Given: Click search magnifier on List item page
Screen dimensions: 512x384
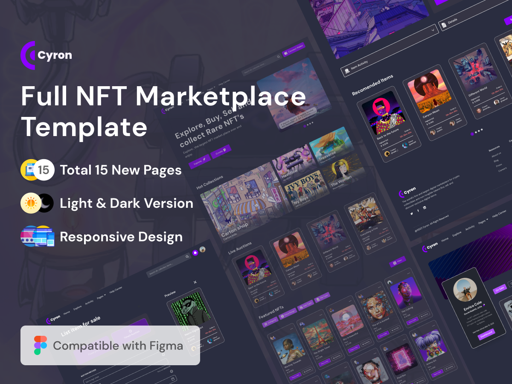Looking at the screenshot, I should tap(186, 256).
